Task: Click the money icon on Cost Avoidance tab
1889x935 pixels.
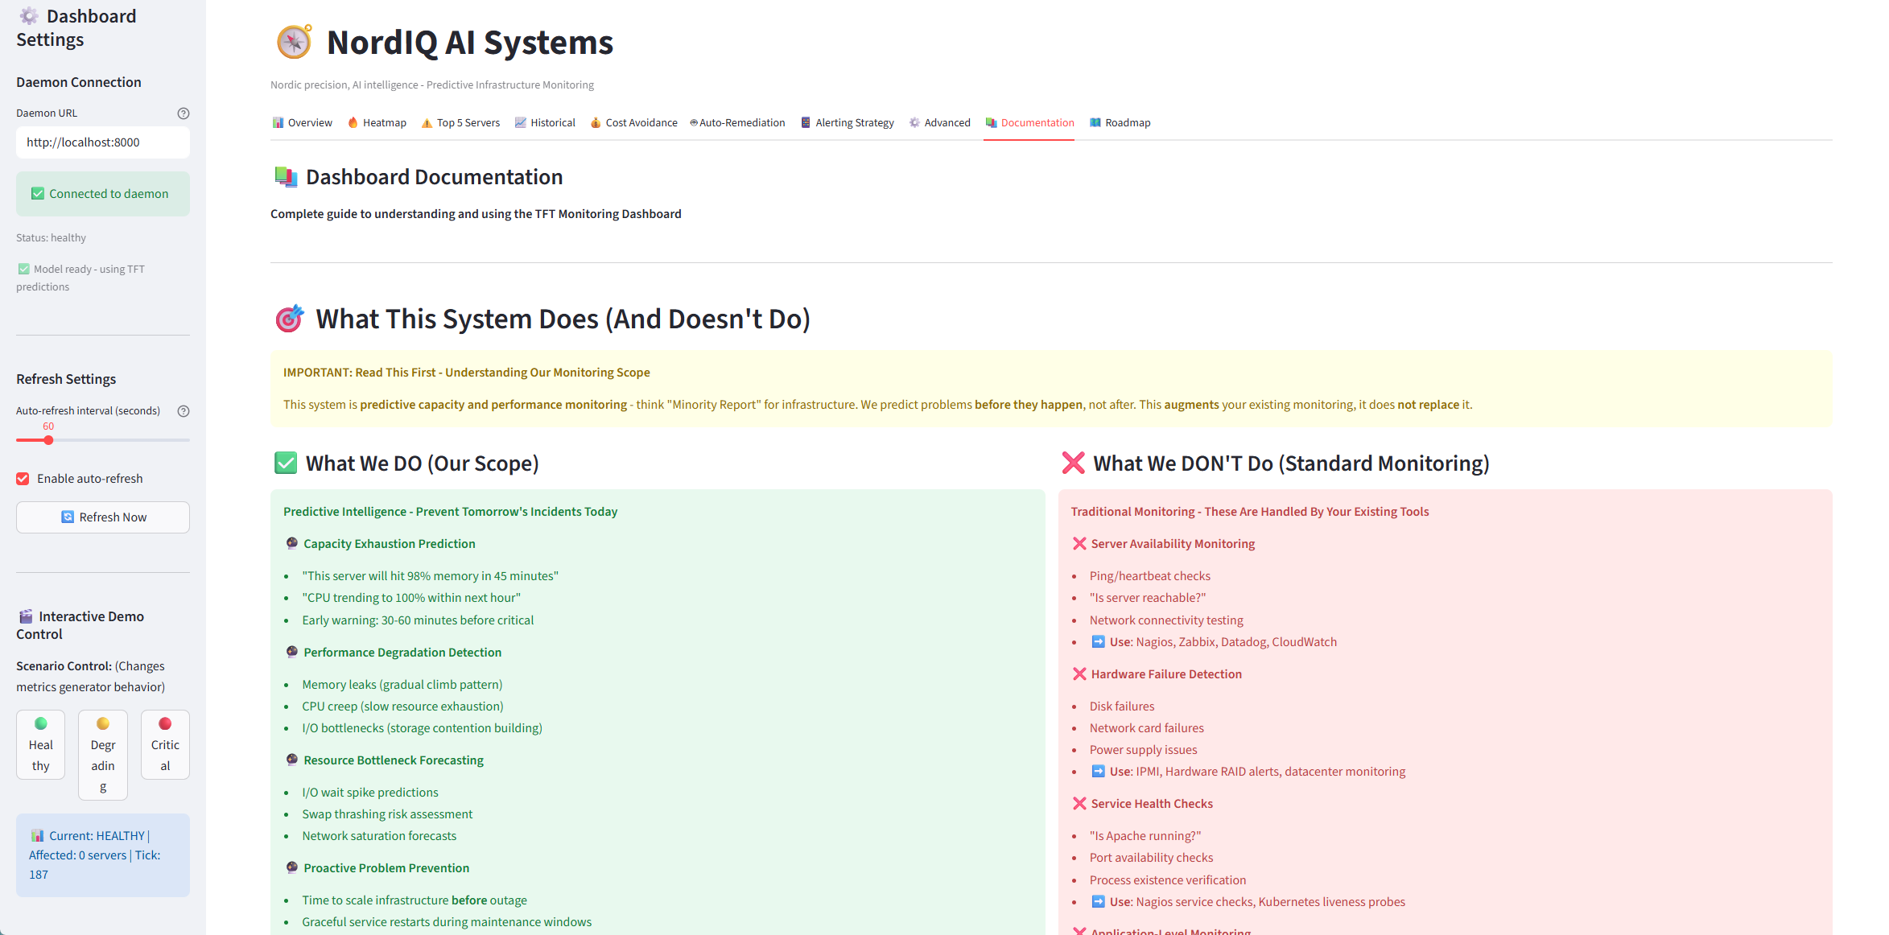Action: 596,122
